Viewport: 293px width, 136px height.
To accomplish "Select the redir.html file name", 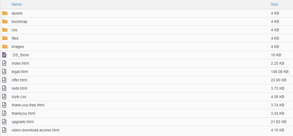I will pos(19,88).
